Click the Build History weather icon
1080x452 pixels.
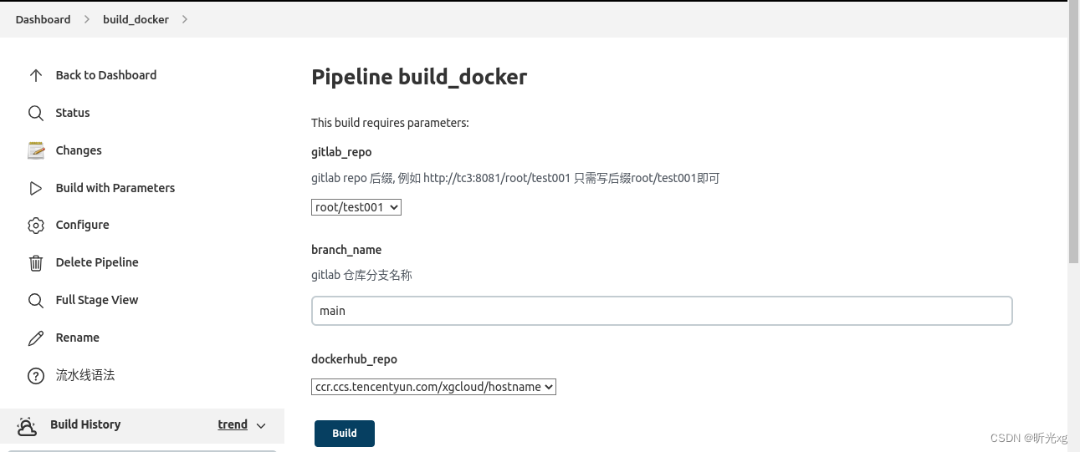pos(27,425)
